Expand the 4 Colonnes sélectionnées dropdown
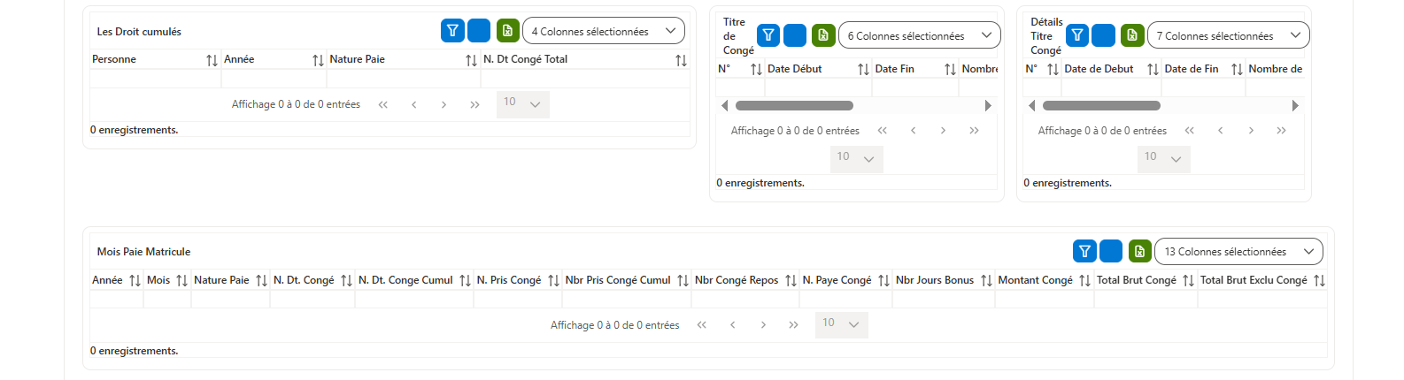 point(604,31)
